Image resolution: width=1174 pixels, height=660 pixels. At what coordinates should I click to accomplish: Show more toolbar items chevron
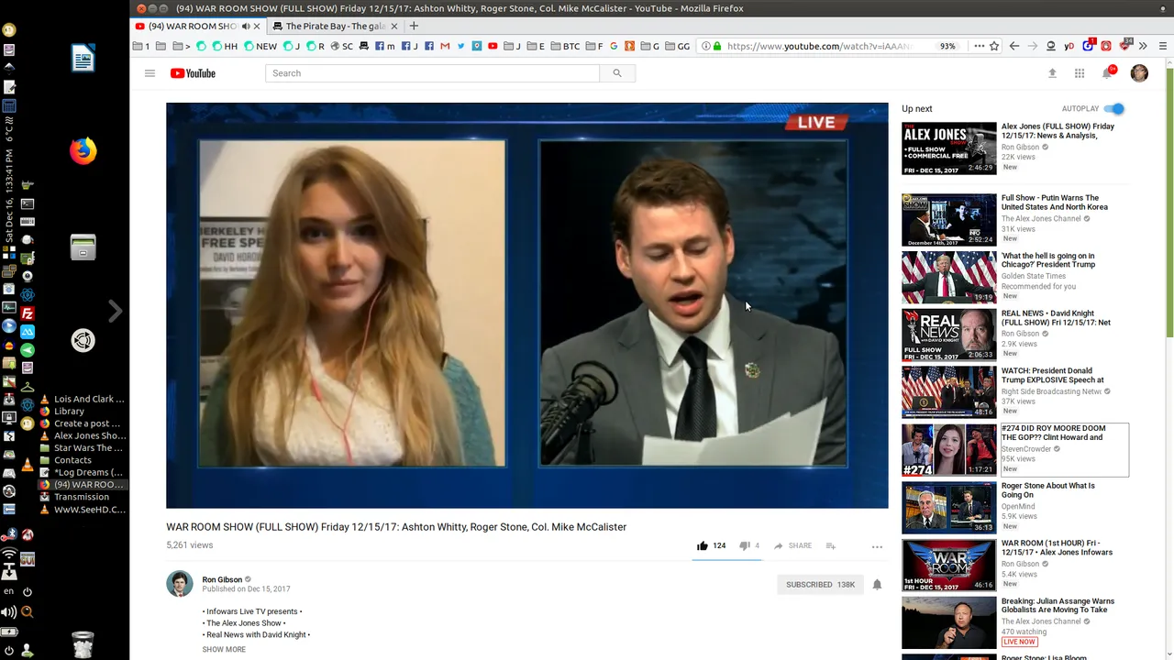point(1143,46)
